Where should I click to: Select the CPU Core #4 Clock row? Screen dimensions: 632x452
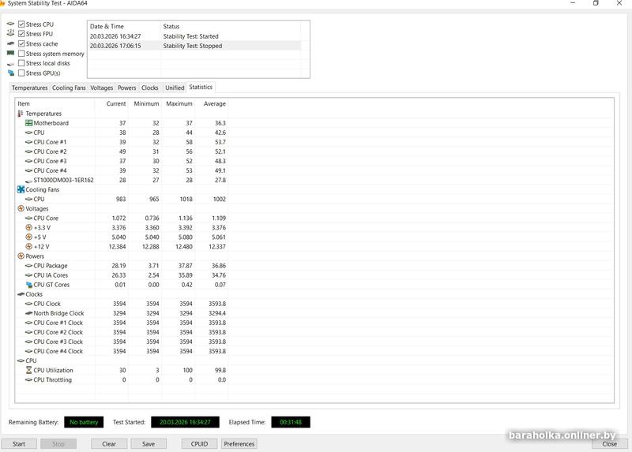[x=122, y=351]
